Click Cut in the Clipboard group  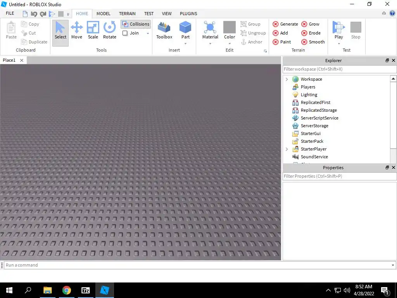tap(29, 33)
